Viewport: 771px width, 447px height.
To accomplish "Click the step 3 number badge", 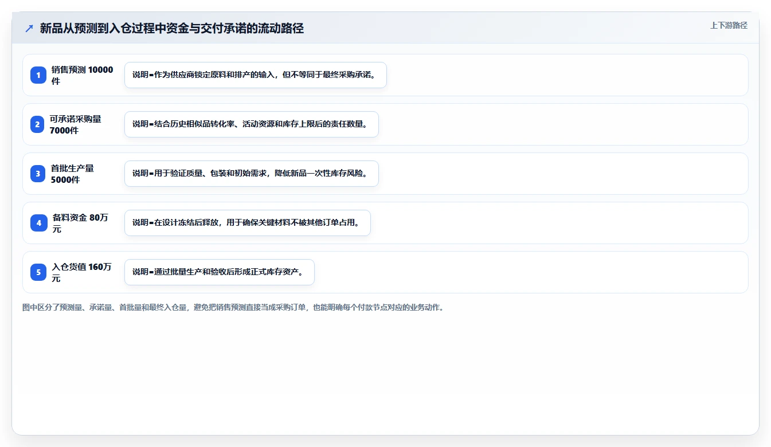I will 38,174.
